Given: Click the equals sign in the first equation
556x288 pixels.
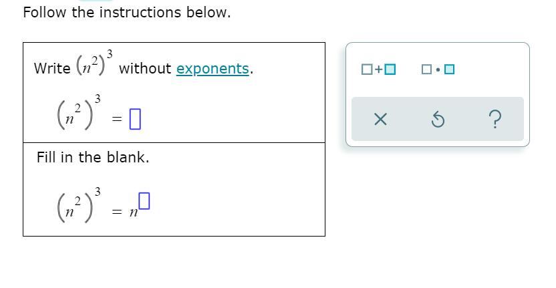Looking at the screenshot, I should click(x=116, y=120).
